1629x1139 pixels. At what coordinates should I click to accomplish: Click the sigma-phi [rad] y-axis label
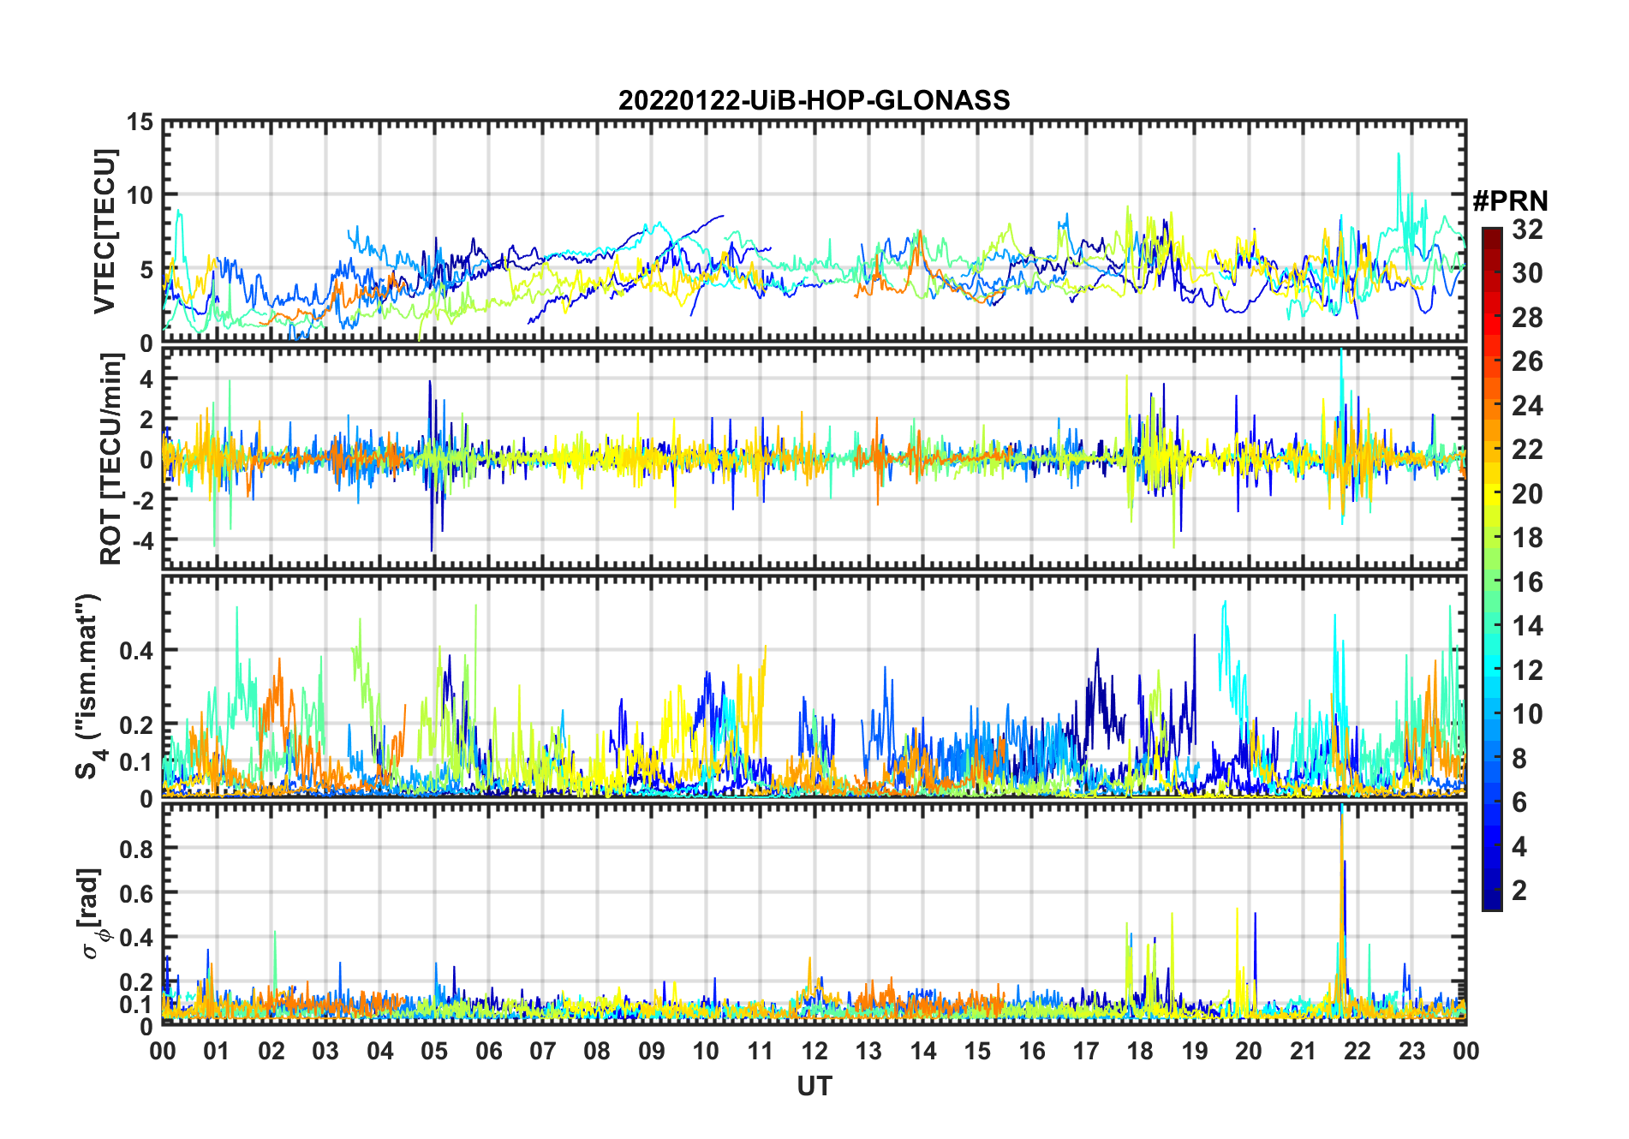[x=92, y=913]
